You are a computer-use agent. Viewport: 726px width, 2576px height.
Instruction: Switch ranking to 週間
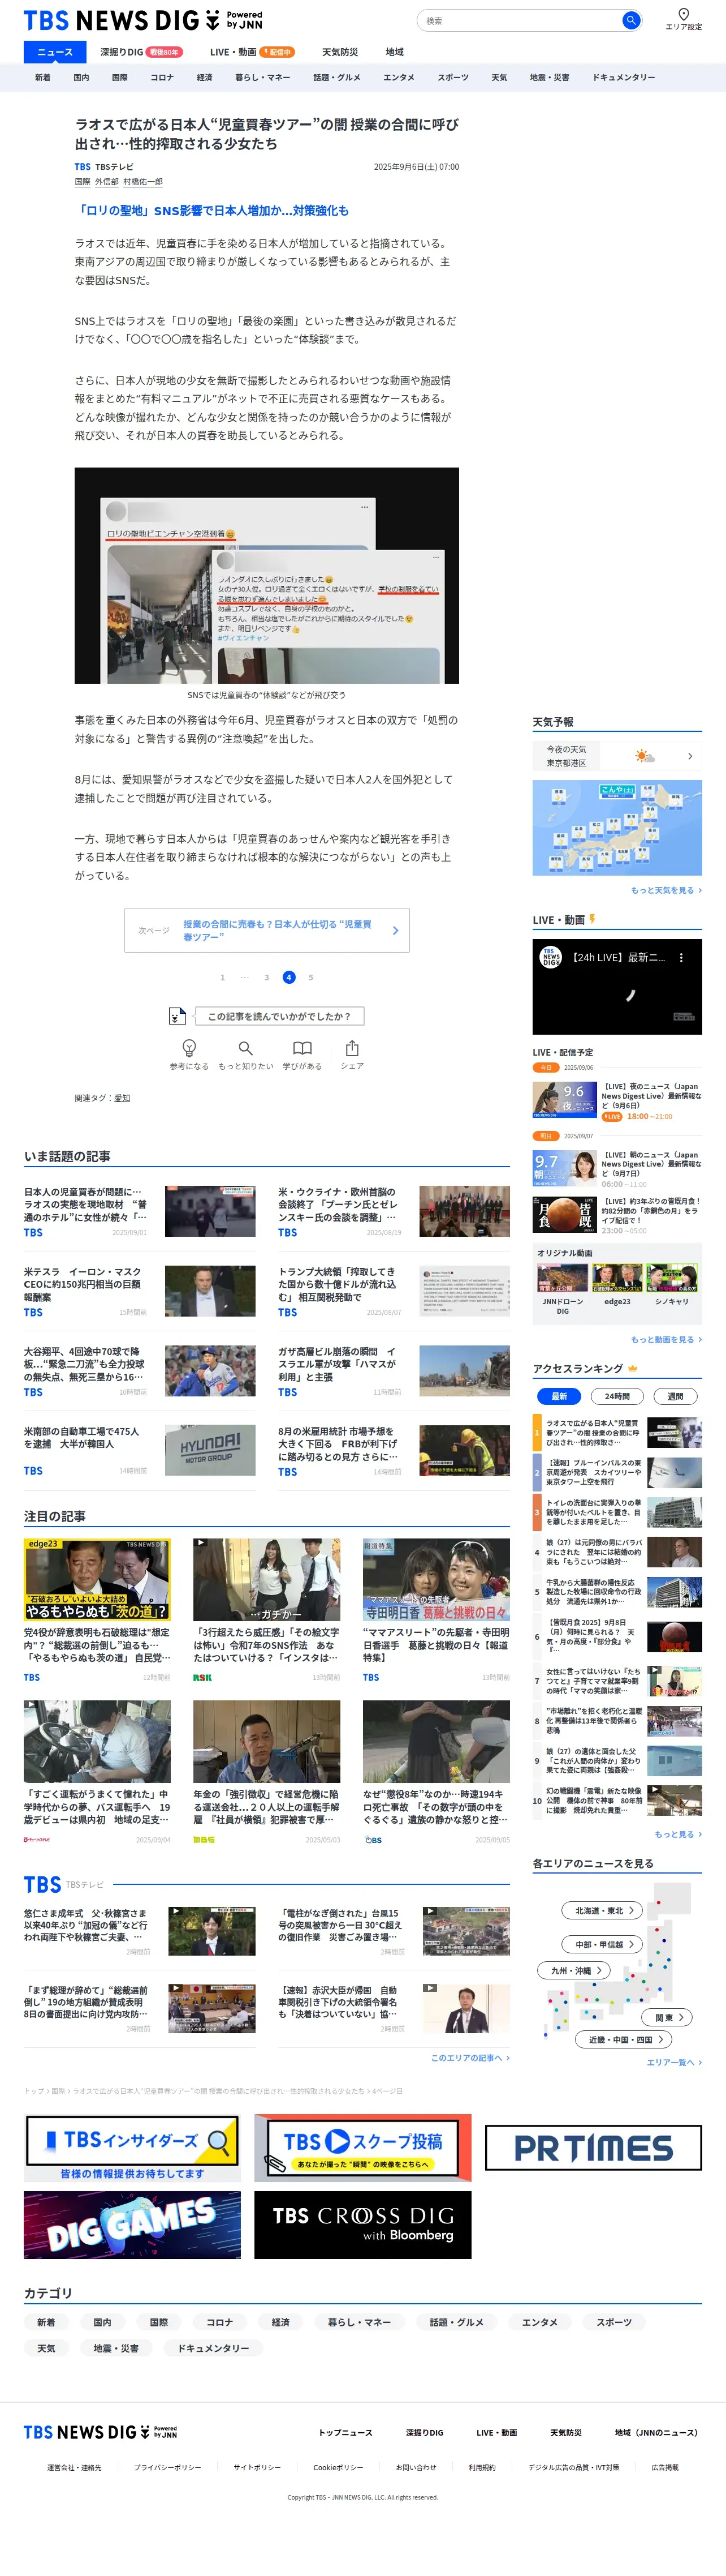click(x=675, y=1396)
